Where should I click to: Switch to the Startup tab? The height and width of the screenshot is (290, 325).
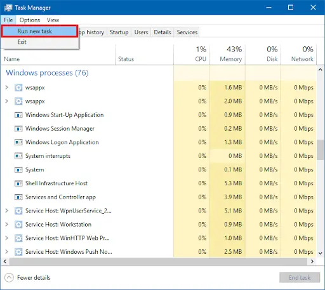pyautogui.click(x=119, y=32)
